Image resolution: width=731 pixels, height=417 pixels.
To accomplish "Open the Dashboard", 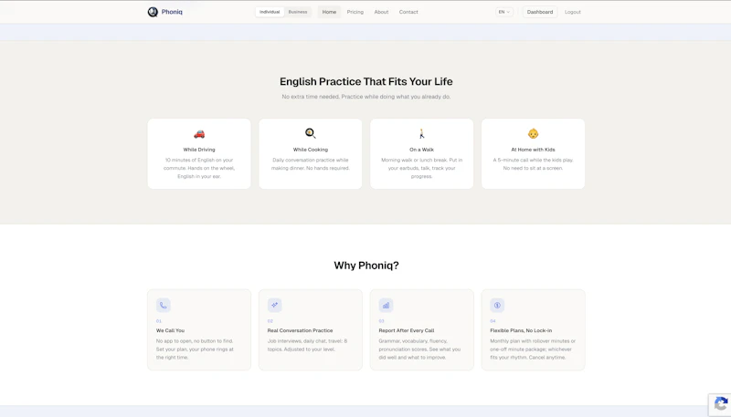I will click(540, 12).
